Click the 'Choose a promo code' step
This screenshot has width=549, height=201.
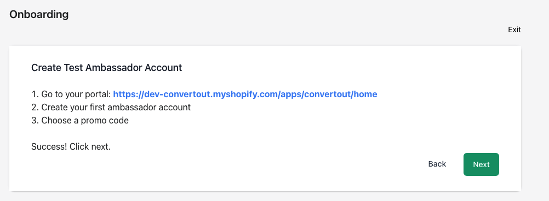pos(85,120)
